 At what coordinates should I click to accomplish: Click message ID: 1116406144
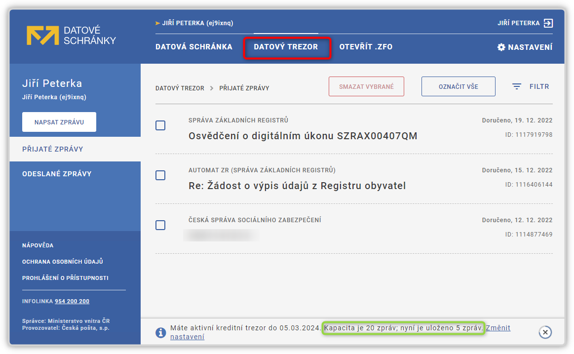click(529, 185)
